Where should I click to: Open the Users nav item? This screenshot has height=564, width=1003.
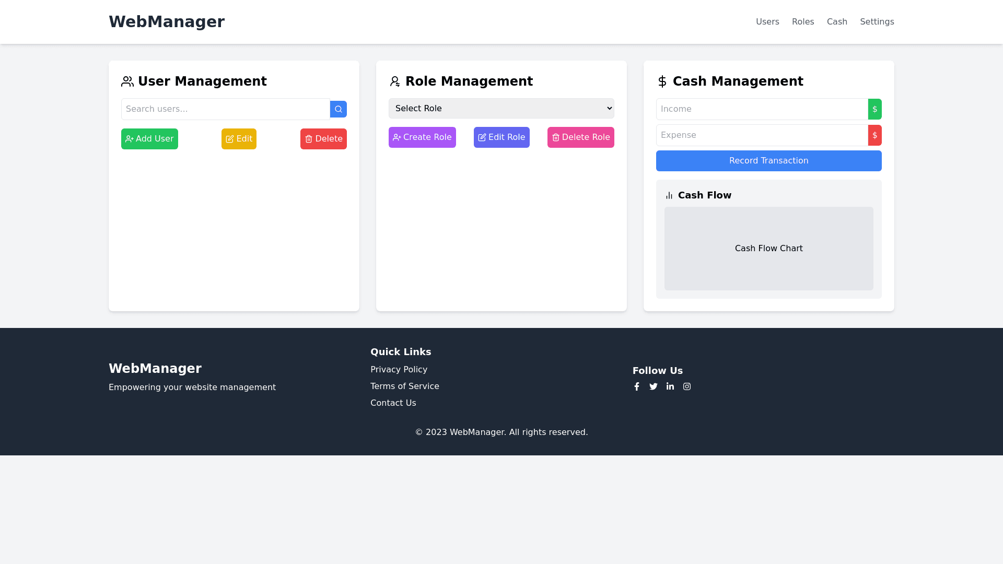[767, 22]
